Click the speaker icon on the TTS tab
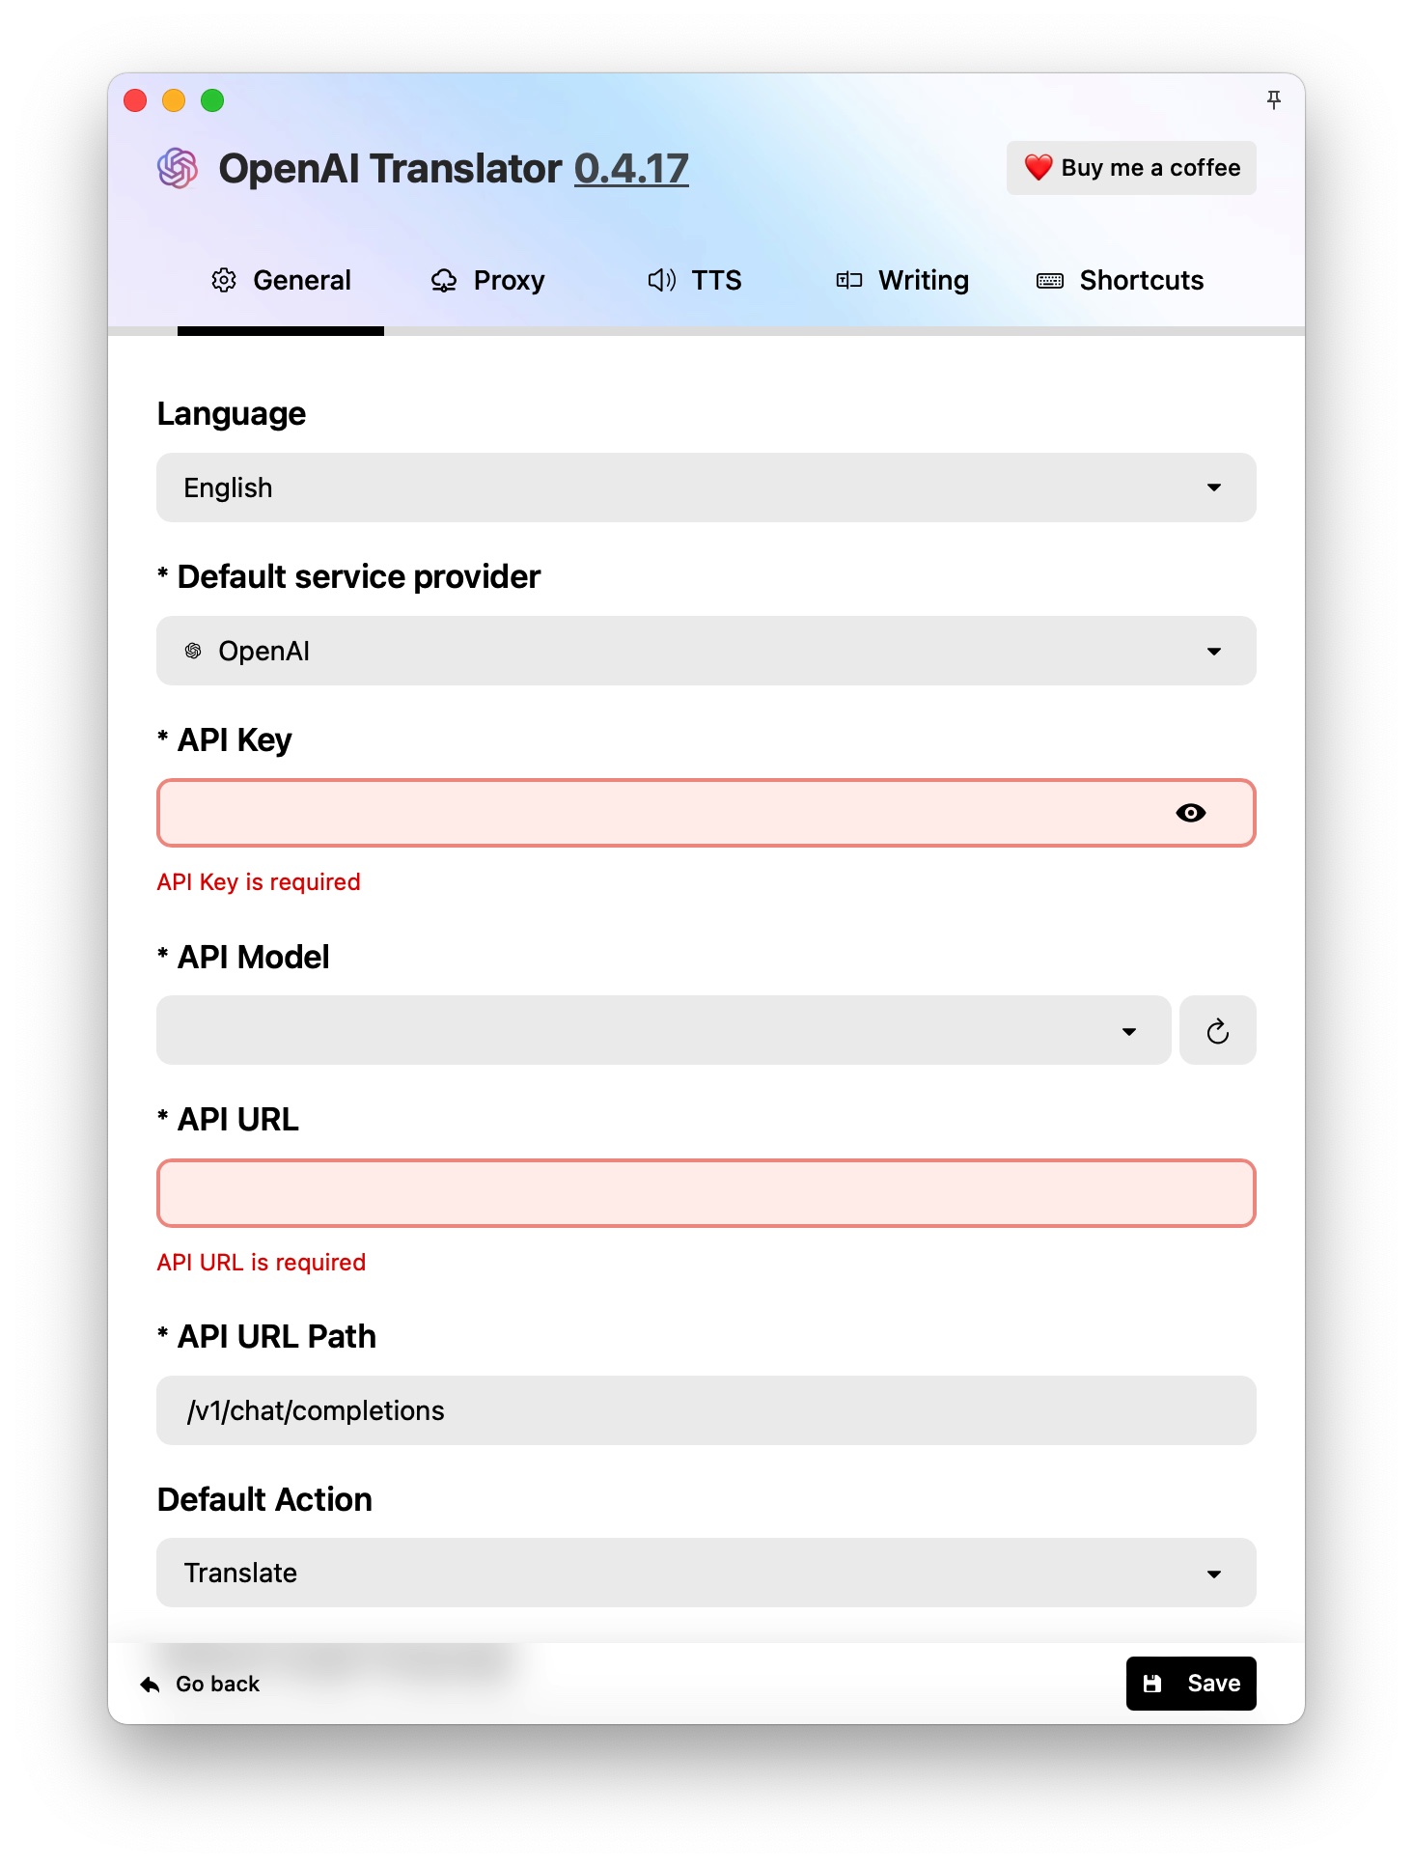This screenshot has width=1413, height=1867. pos(660,280)
